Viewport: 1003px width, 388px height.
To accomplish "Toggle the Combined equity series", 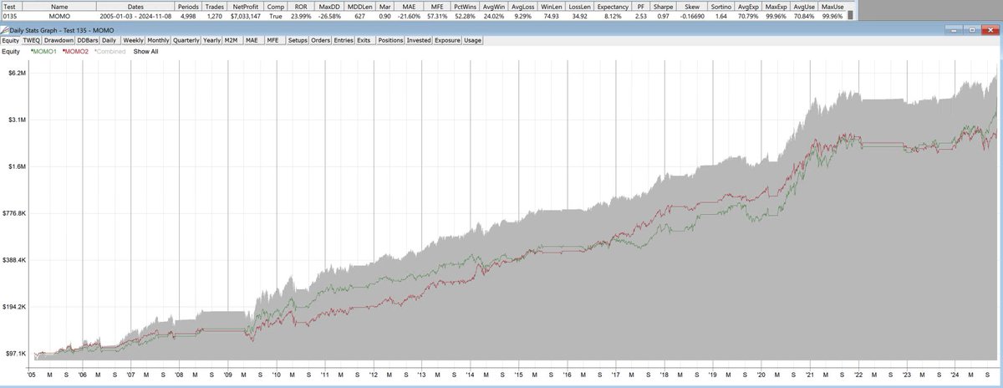I will [109, 52].
